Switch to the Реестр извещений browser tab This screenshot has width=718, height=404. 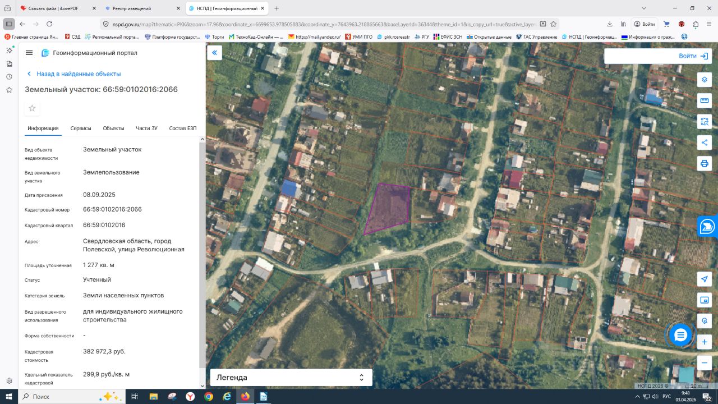pyautogui.click(x=142, y=8)
